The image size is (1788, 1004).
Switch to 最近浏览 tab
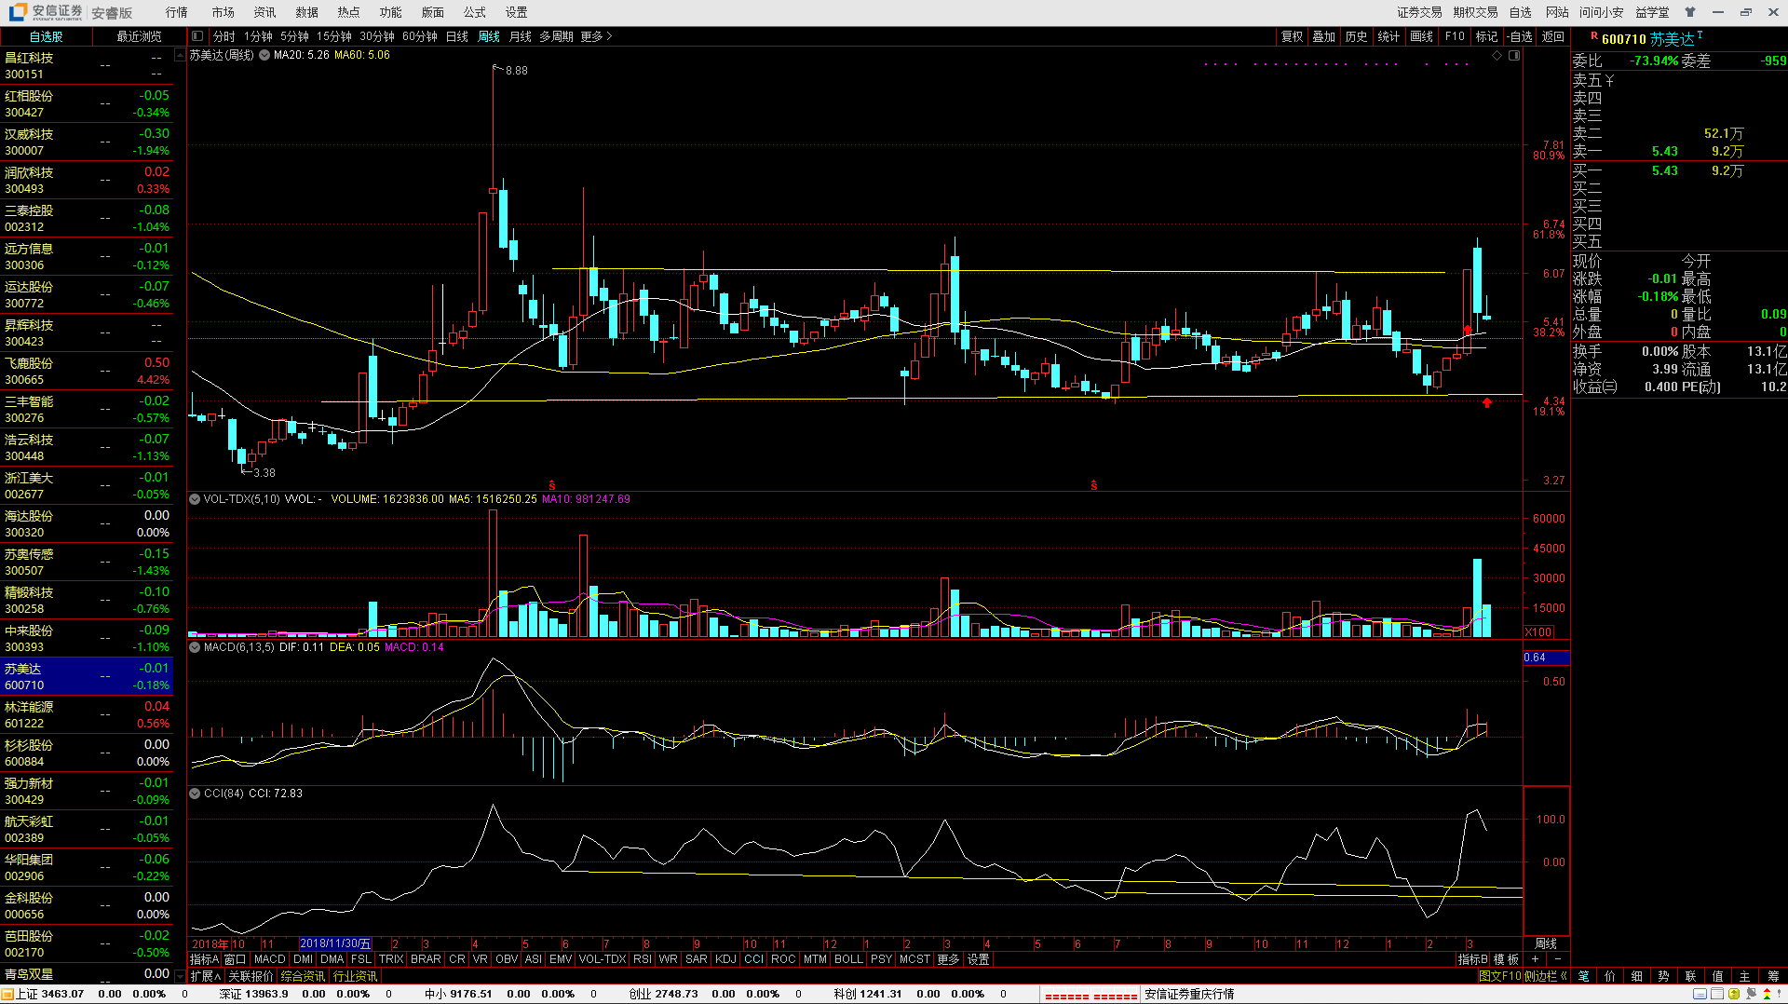(x=140, y=36)
